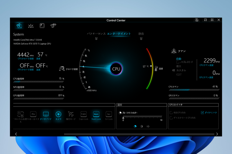The image size is (232, 154).
Task: Toggle Win-Fn key swap icon
Action: tap(21, 114)
